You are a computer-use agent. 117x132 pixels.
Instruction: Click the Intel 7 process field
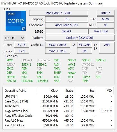tap(105, 13)
